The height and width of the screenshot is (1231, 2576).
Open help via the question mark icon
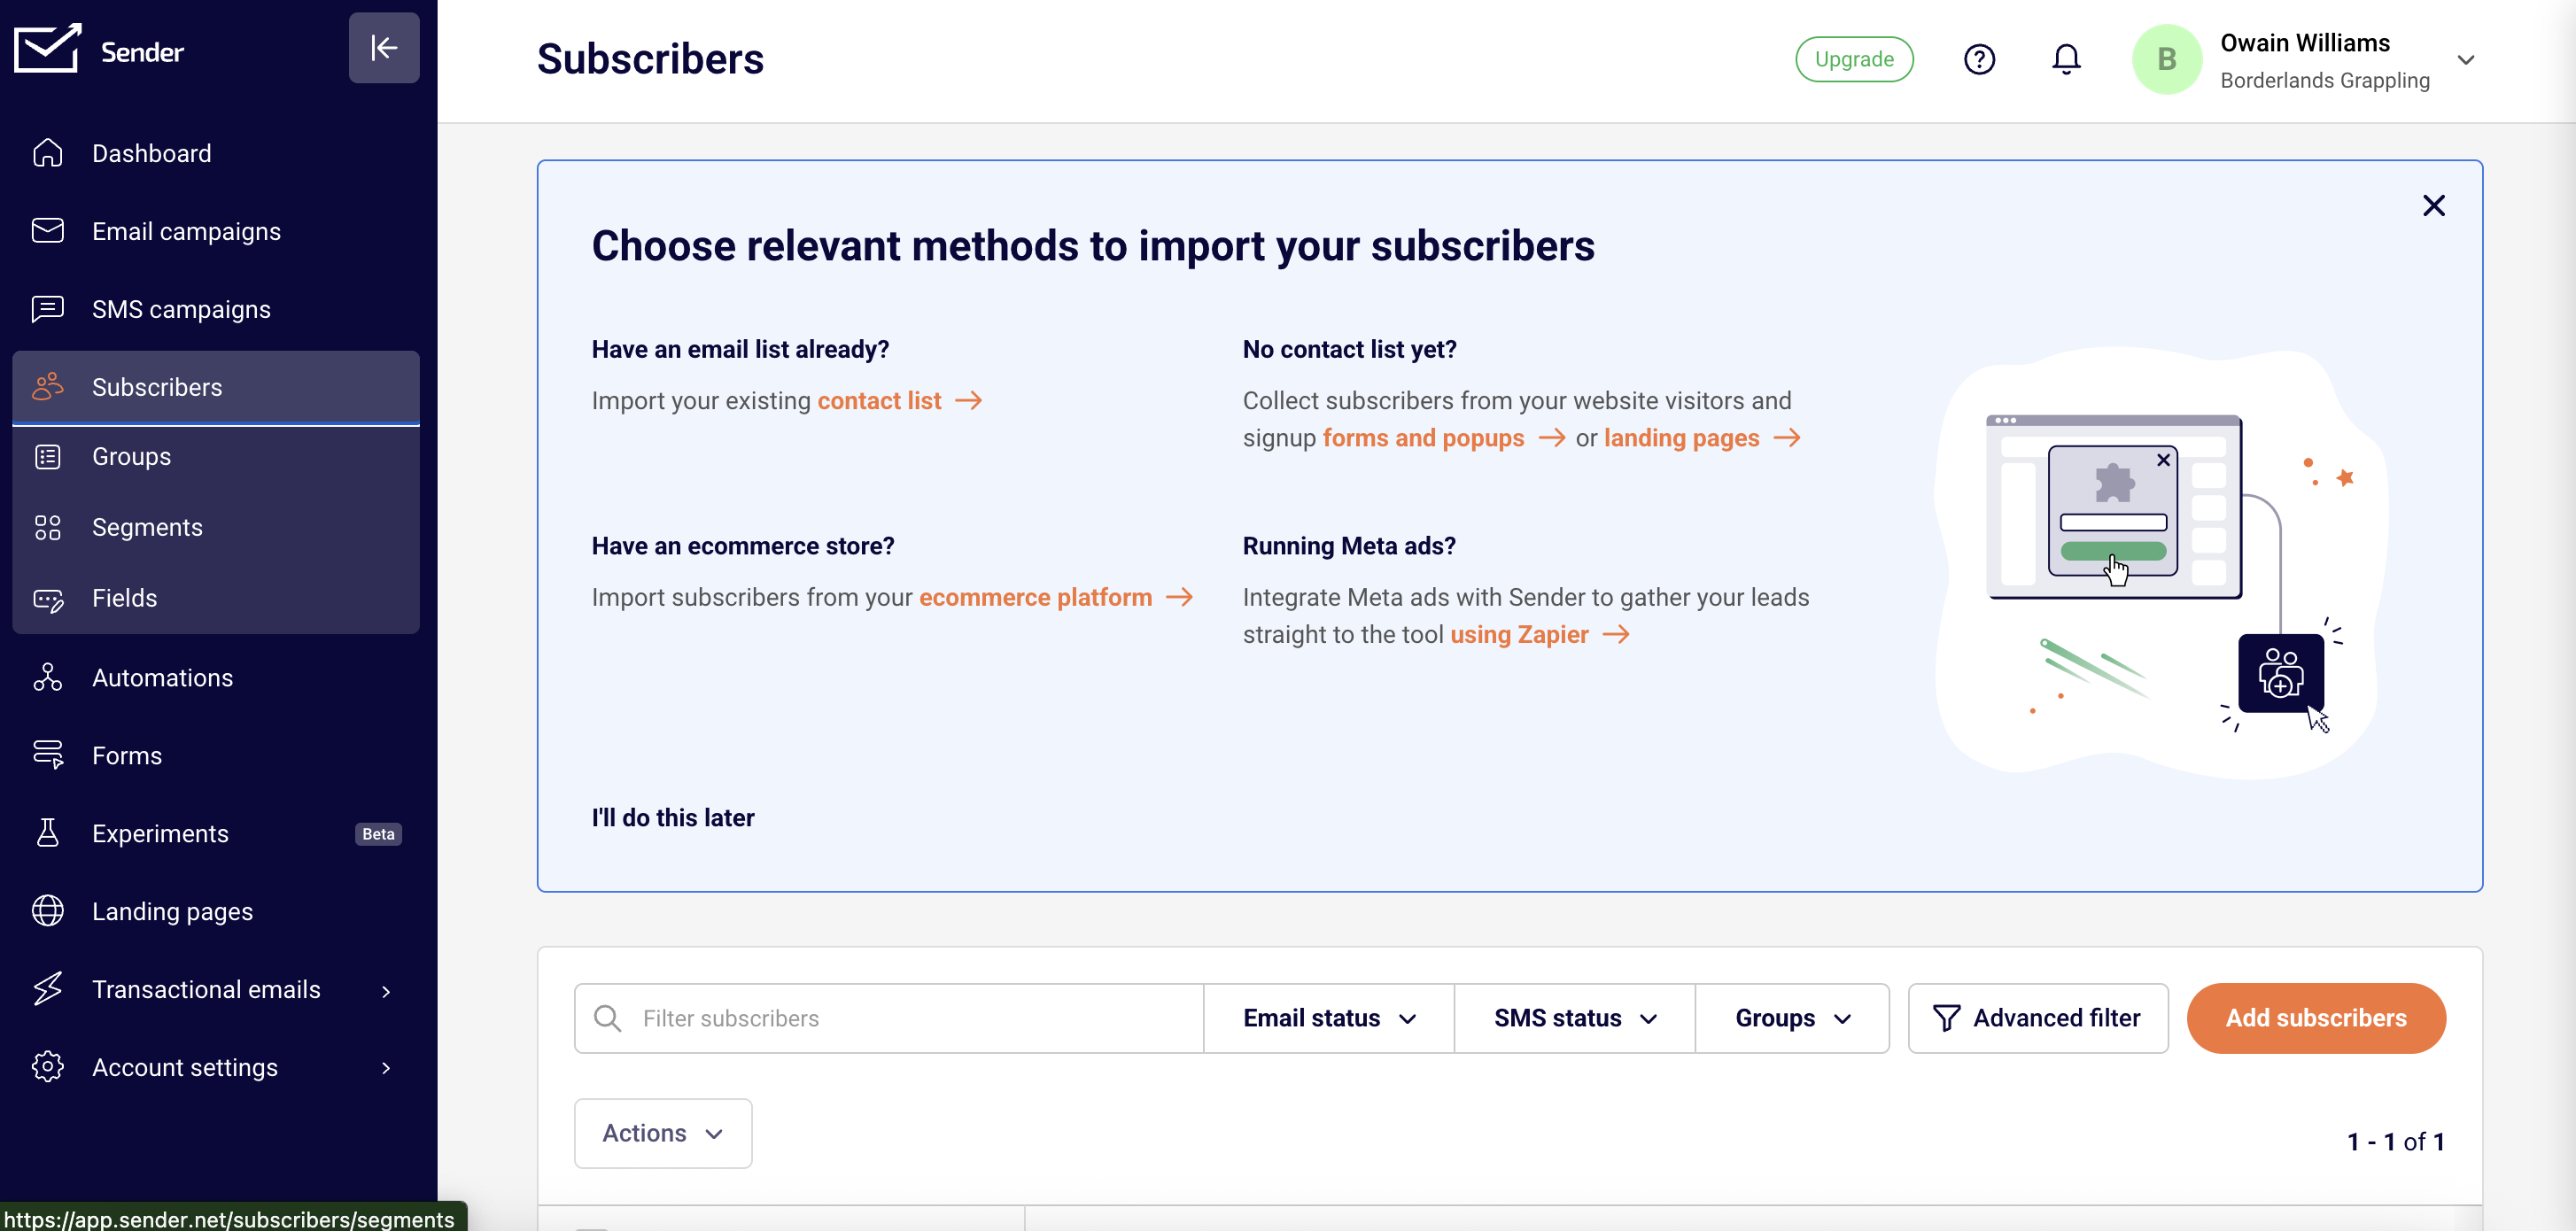[x=1979, y=59]
